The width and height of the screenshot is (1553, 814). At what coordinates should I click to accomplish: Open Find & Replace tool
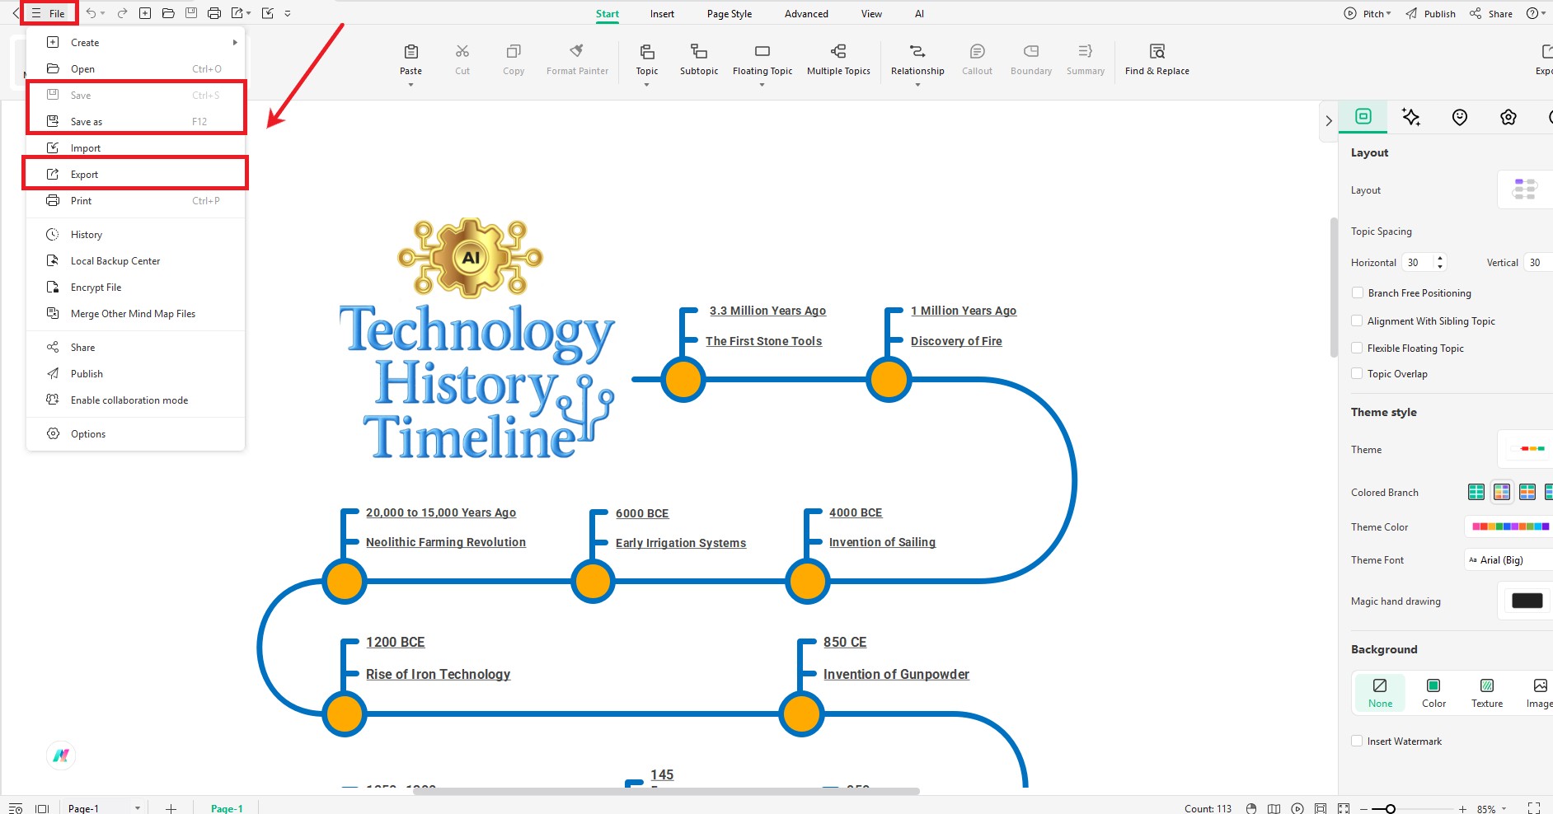[x=1157, y=59]
